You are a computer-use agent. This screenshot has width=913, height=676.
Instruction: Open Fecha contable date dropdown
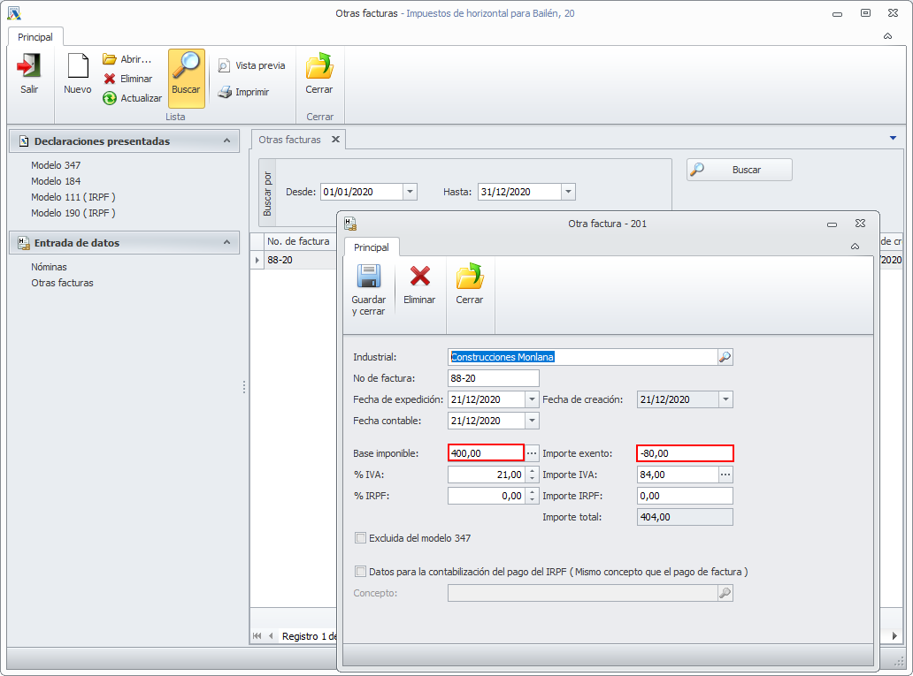pyautogui.click(x=532, y=421)
